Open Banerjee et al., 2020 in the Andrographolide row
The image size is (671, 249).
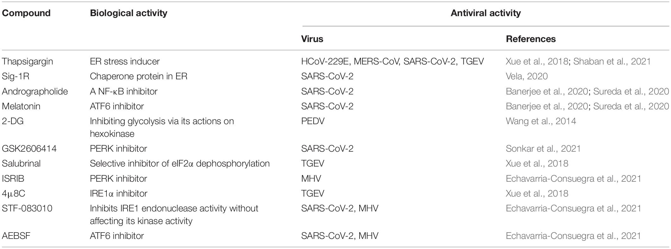tap(547, 91)
